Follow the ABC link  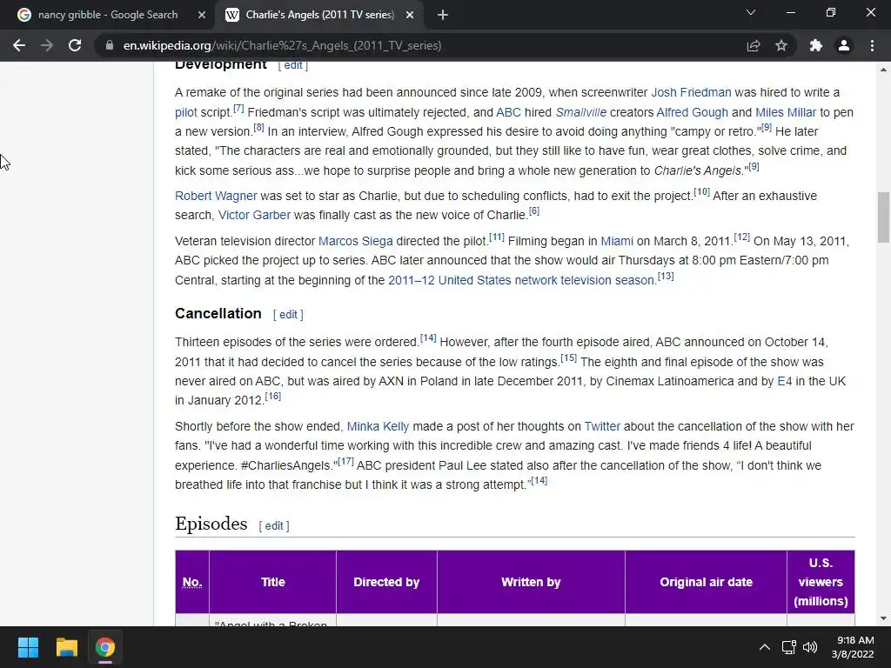click(x=508, y=112)
